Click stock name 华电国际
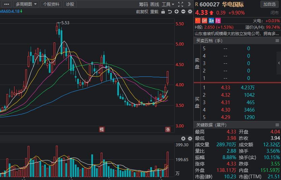Viewport: 281px width, 180px height. tap(233, 4)
